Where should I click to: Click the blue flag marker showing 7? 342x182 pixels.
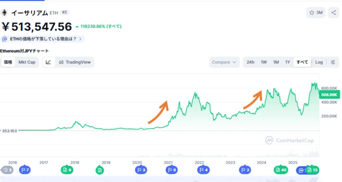(x=24, y=170)
